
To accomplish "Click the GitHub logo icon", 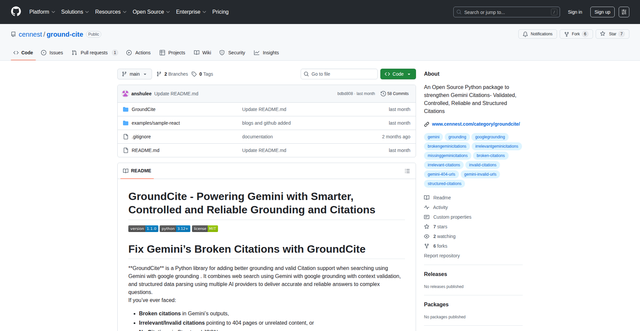I will pyautogui.click(x=16, y=12).
